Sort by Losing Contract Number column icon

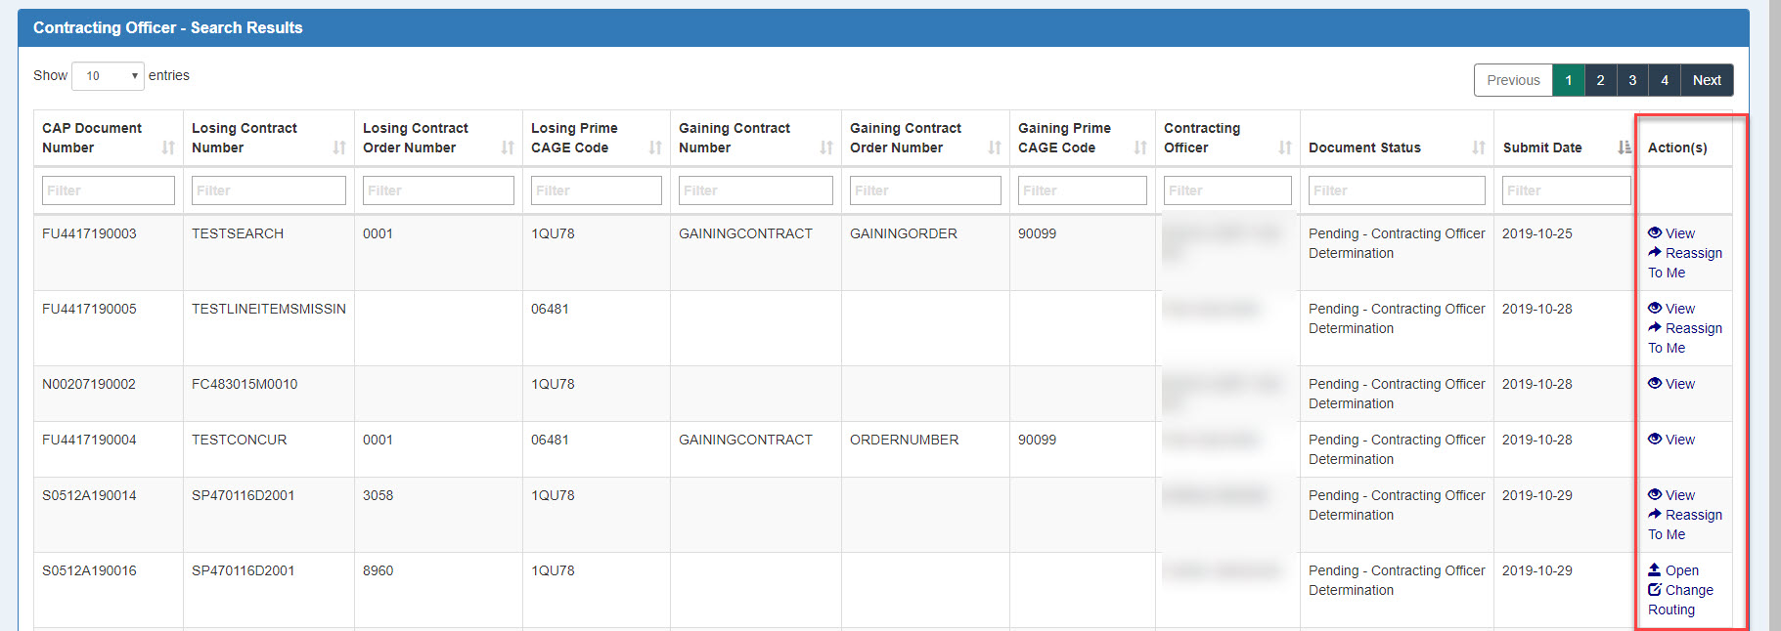339,147
